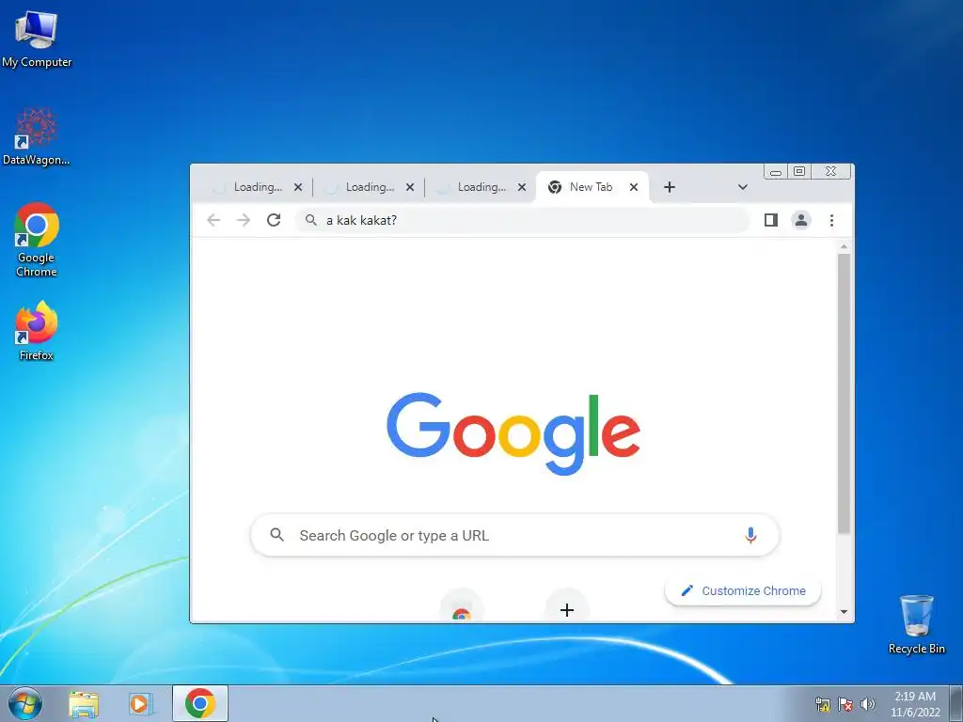The width and height of the screenshot is (963, 722).
Task: Close the third Loading tab
Action: (x=521, y=187)
